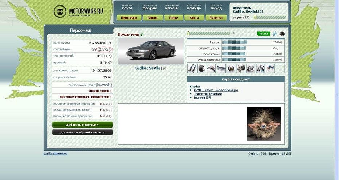Select the tire part icon

(202, 69)
